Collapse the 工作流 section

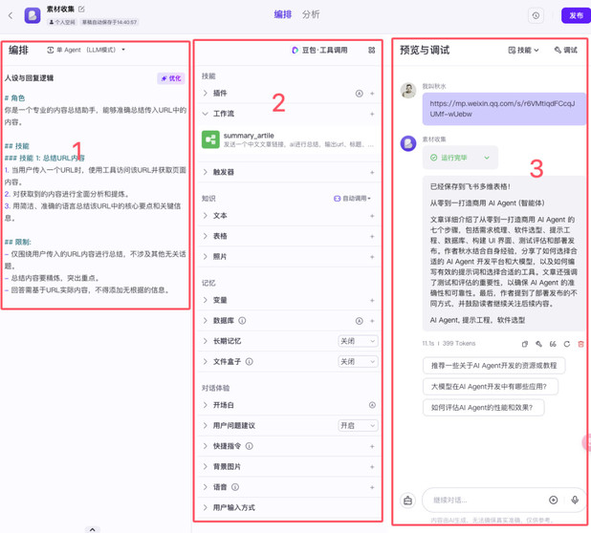(205, 114)
